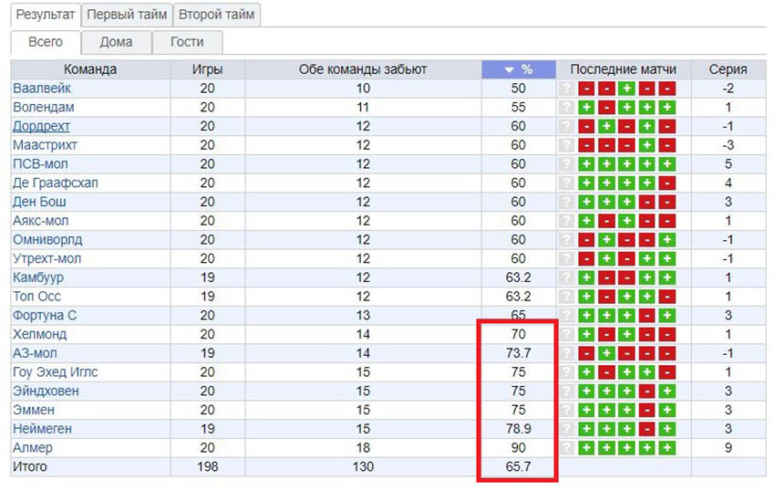Select the Гости sub-tab
Image resolution: width=775 pixels, height=491 pixels.
(187, 42)
